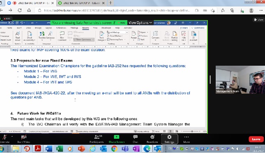
Task: Select the Management Team video thumbnail
Action: click(x=240, y=80)
